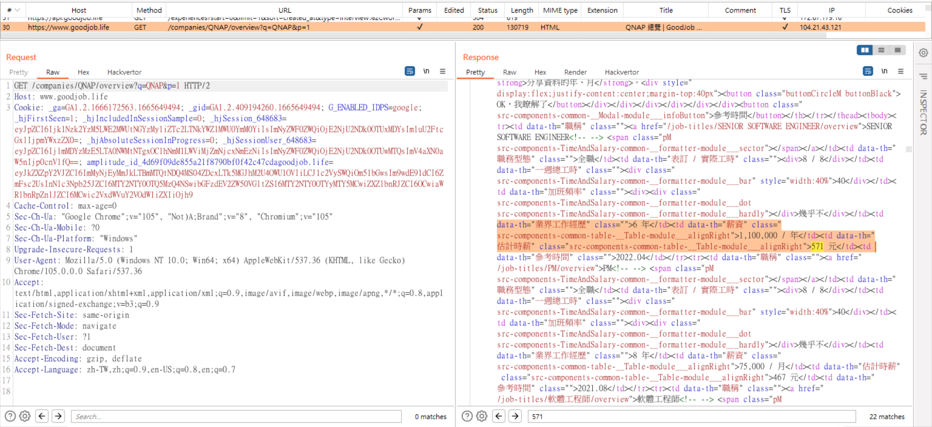Image resolution: width=932 pixels, height=427 pixels.
Task: Open the Hackvertor tab in Request panel
Action: (x=124, y=72)
